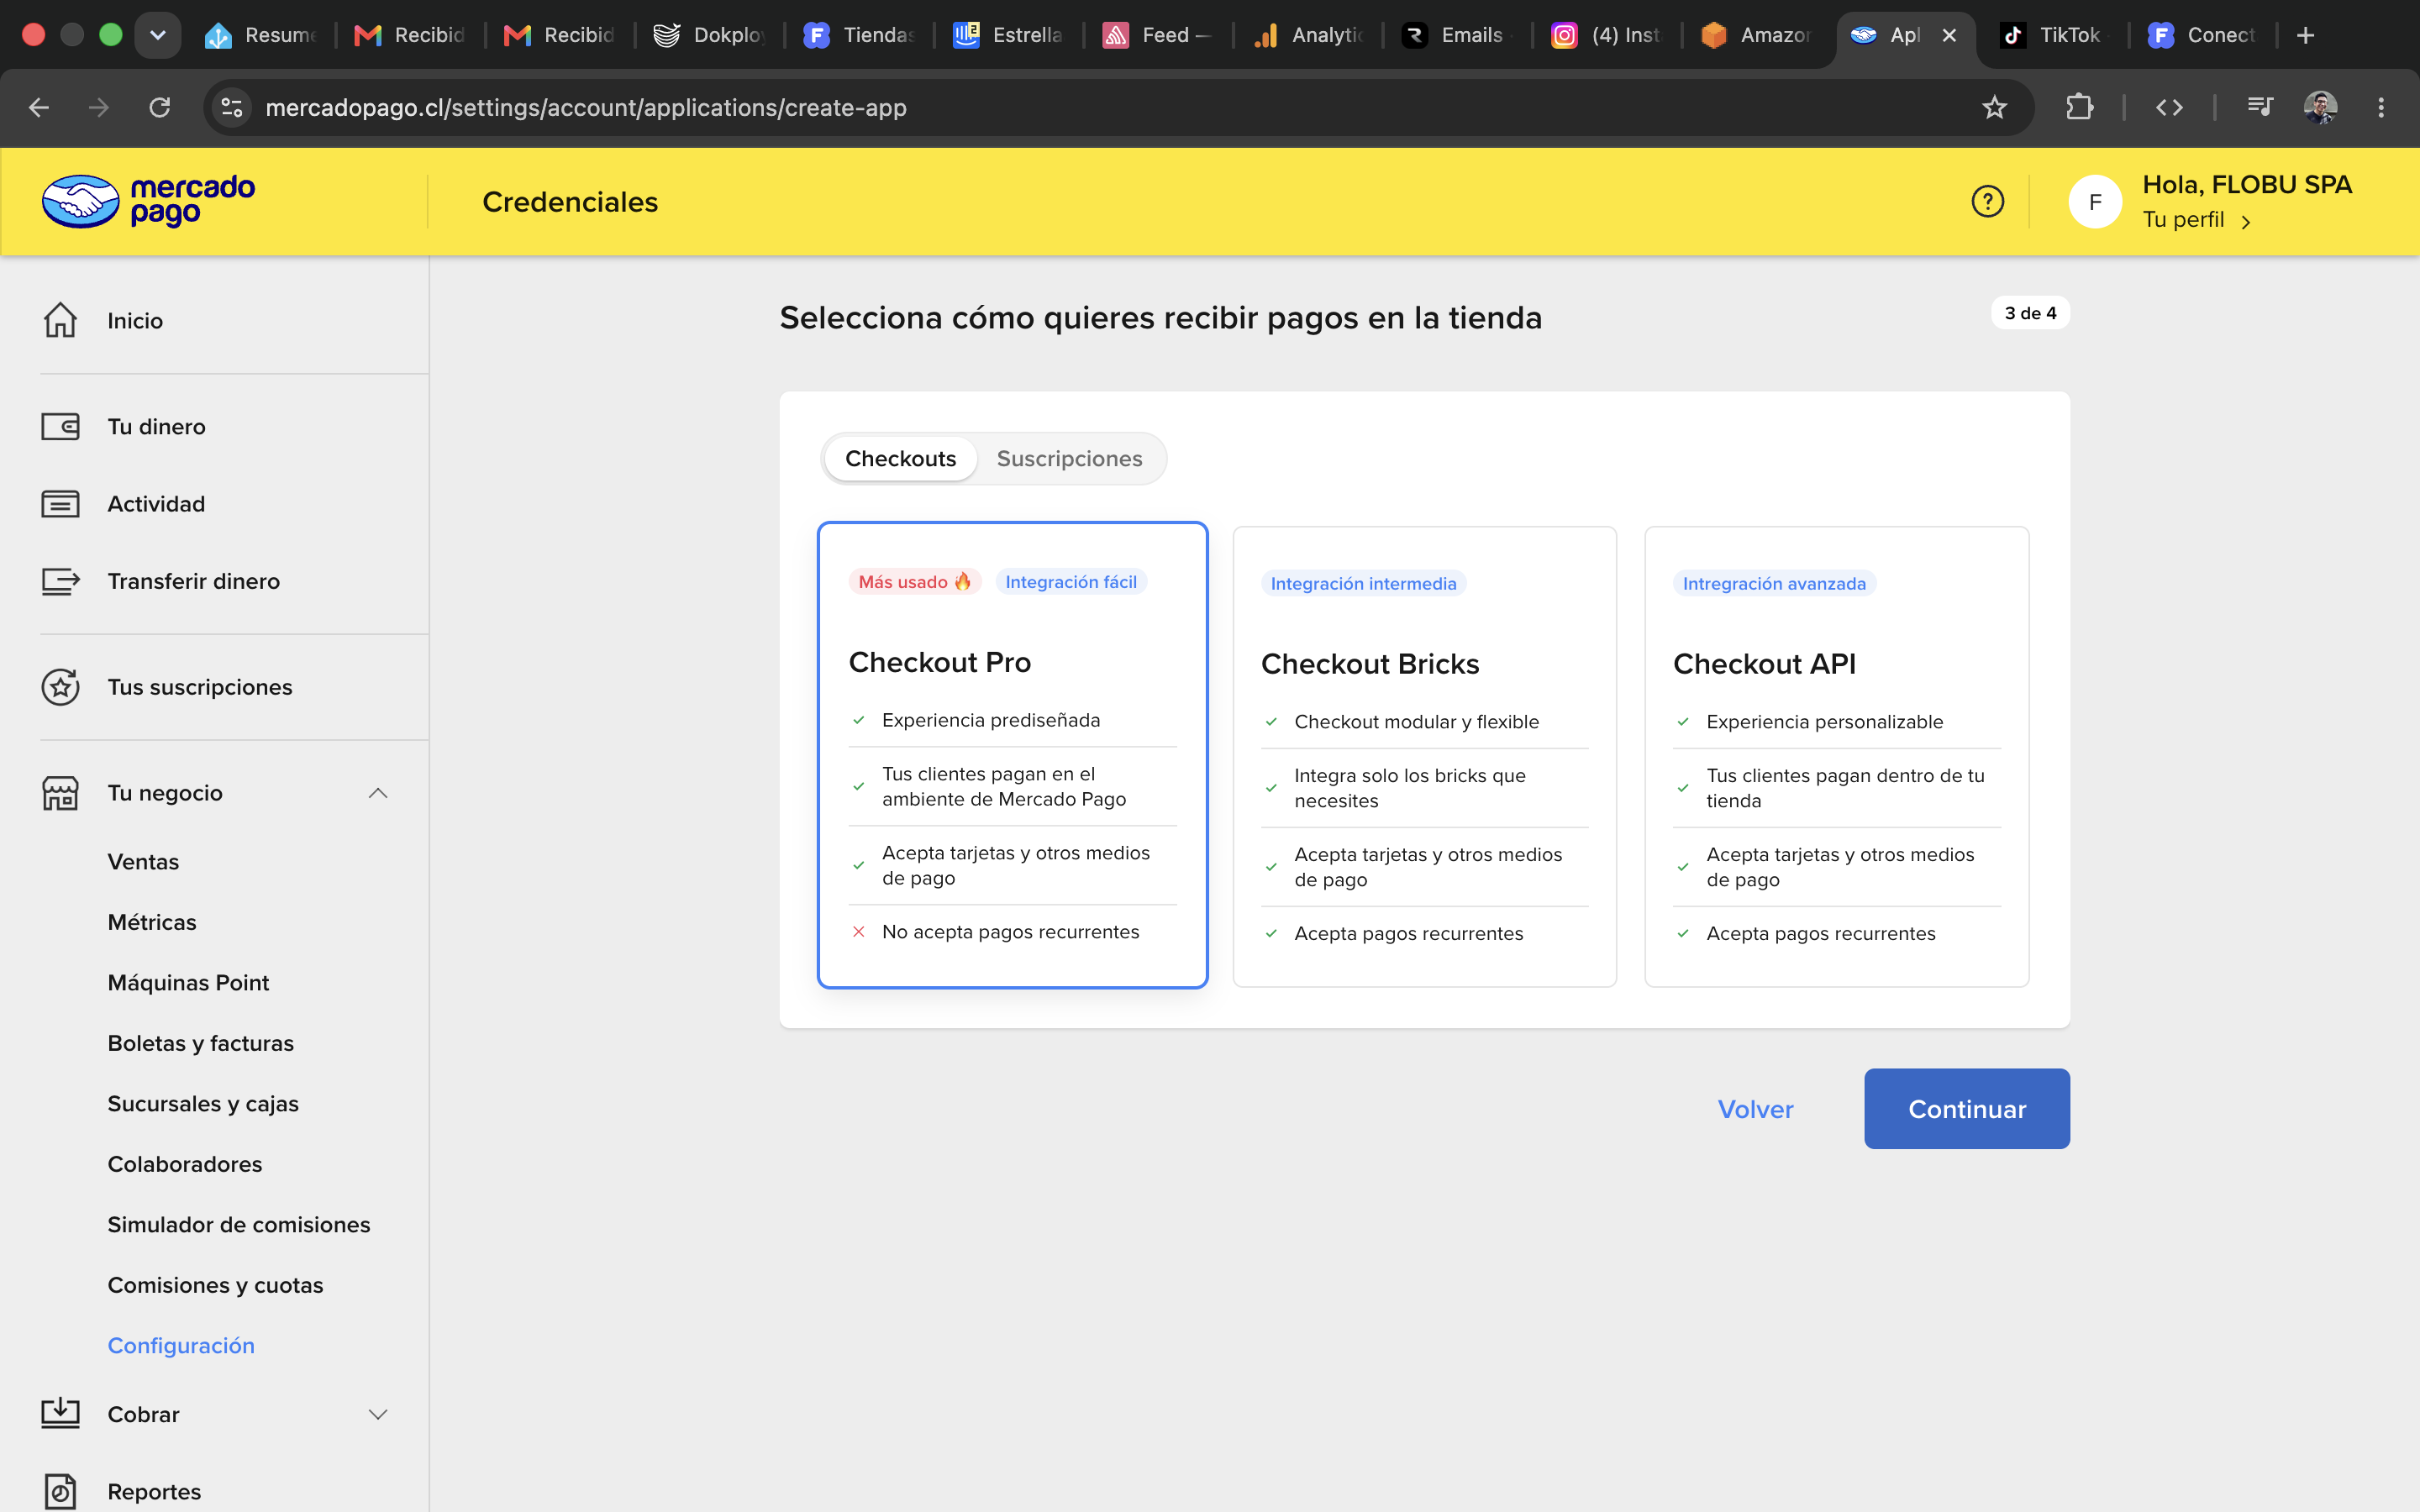
Task: Open Ventas in the sidebar
Action: tap(143, 862)
